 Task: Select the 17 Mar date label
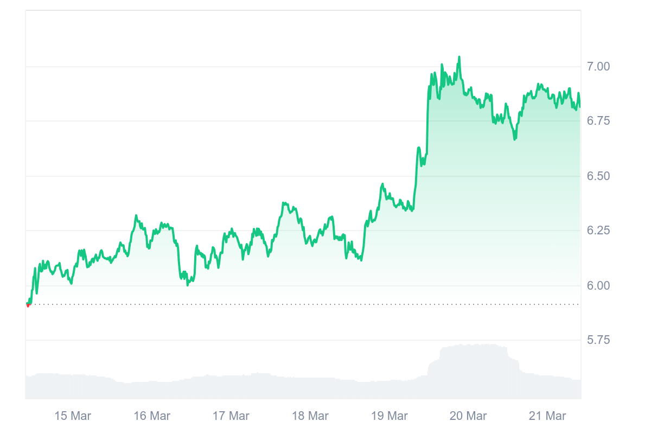231,416
